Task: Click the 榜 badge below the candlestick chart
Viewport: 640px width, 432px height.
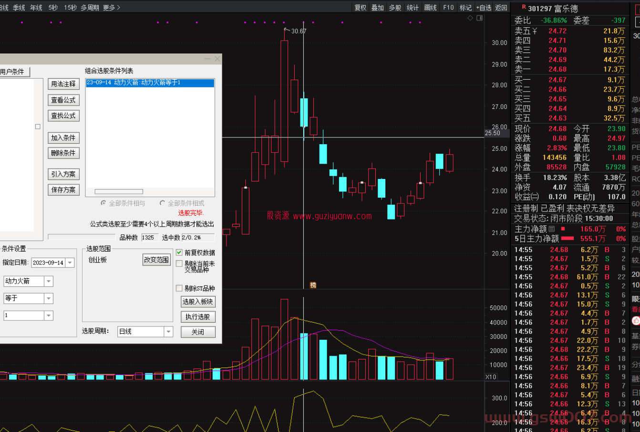Action: click(313, 285)
